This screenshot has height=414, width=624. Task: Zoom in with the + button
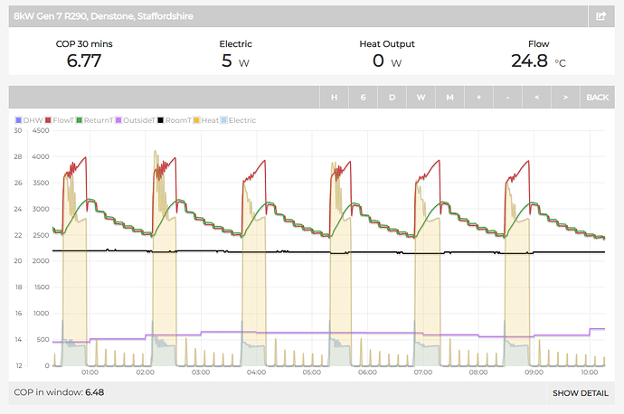tap(478, 97)
